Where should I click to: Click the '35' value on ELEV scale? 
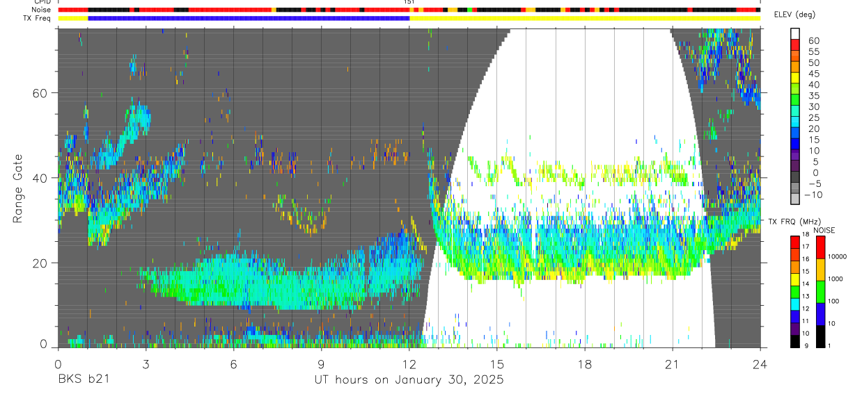814,95
